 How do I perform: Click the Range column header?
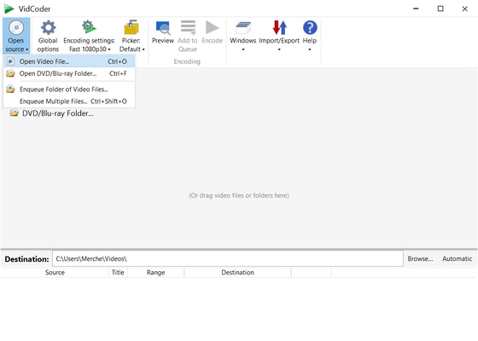[x=155, y=273]
